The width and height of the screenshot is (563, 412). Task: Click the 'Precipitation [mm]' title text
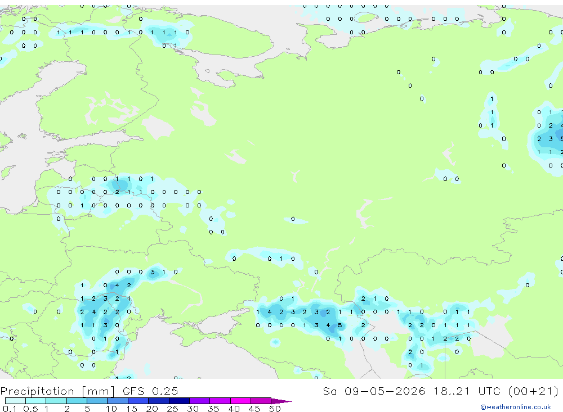click(57, 391)
